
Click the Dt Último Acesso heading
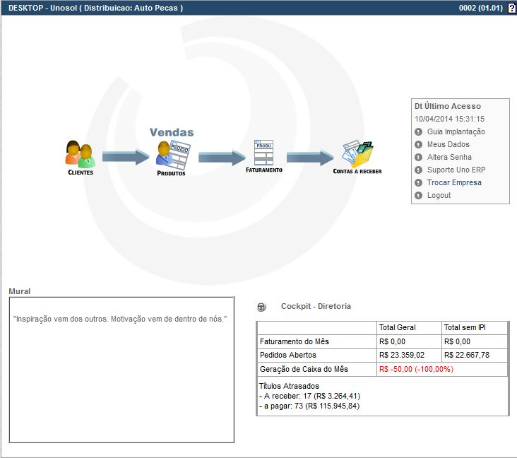(x=448, y=106)
